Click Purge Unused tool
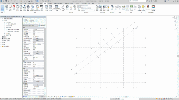Image resolution: width=179 pixels, height=100 pixels. 37,8
